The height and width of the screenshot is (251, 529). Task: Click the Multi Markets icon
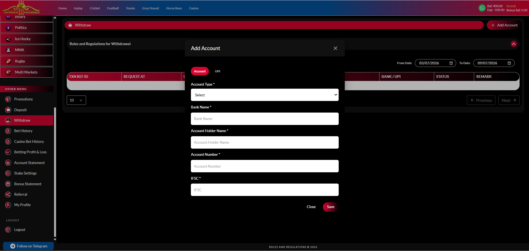click(x=9, y=72)
